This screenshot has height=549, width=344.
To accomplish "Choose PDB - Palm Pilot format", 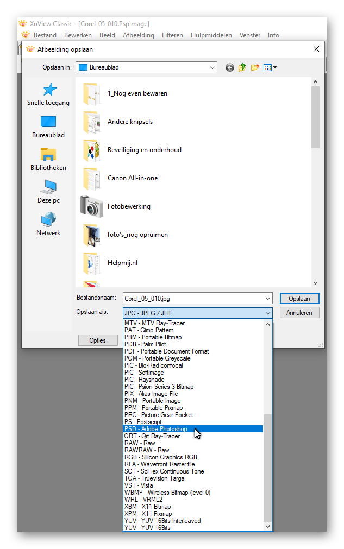I will 193,344.
